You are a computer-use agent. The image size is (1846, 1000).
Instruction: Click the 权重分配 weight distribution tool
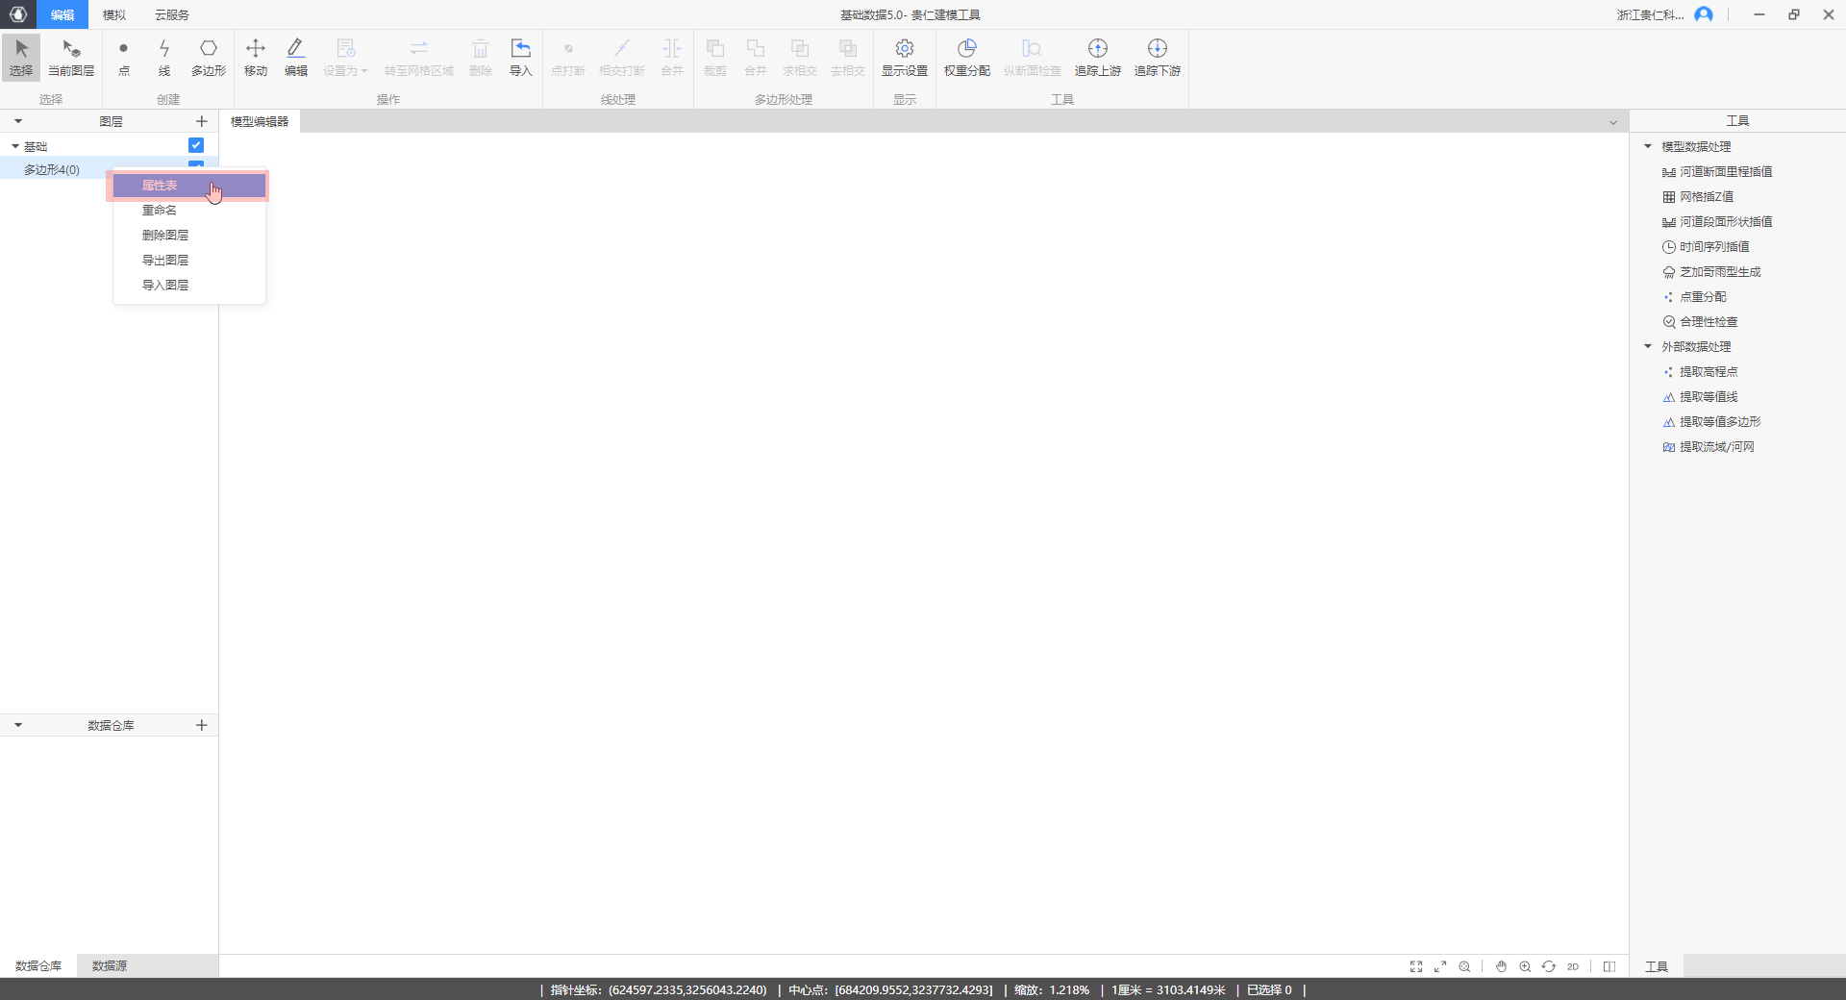point(966,57)
